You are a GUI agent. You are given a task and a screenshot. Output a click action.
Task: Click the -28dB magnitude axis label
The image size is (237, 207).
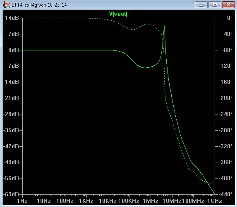(x=11, y=114)
